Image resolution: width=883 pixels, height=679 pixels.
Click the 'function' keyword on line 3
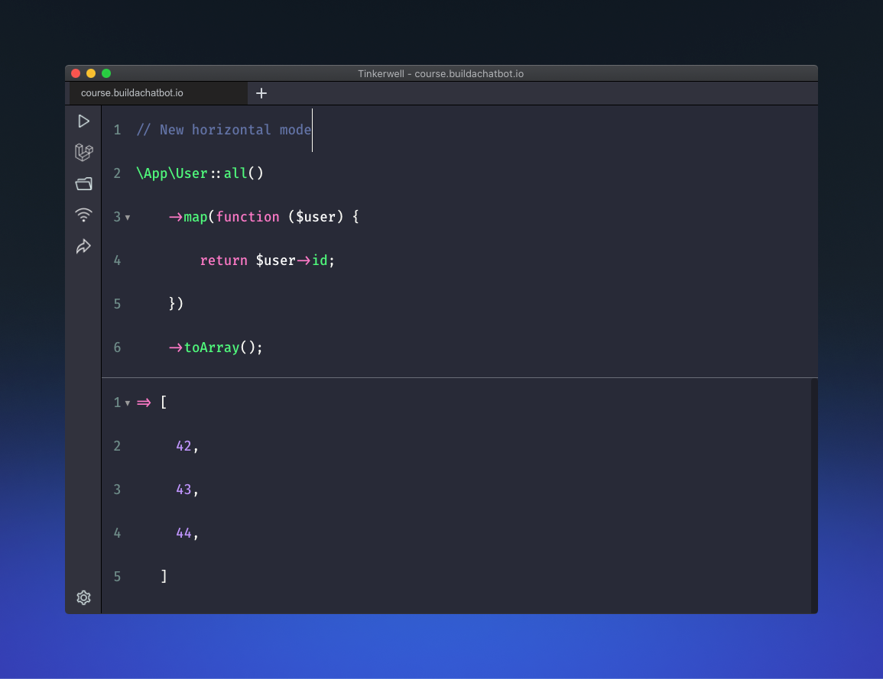[248, 217]
